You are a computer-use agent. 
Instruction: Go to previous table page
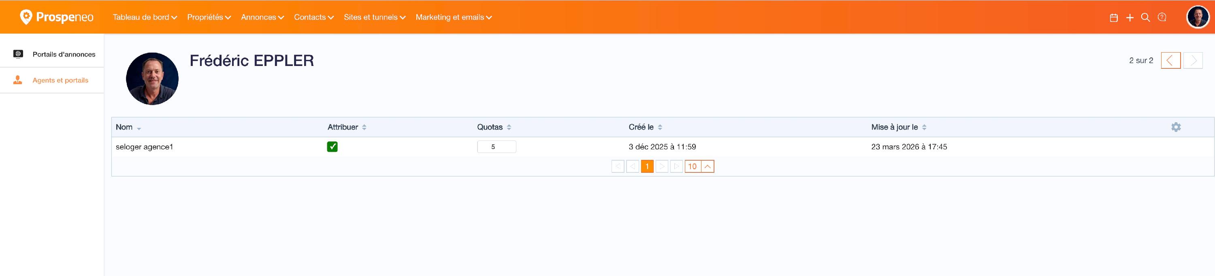point(633,166)
